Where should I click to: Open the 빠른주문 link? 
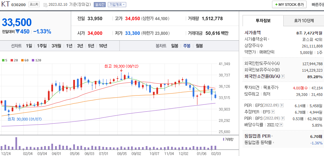tap(318, 4)
